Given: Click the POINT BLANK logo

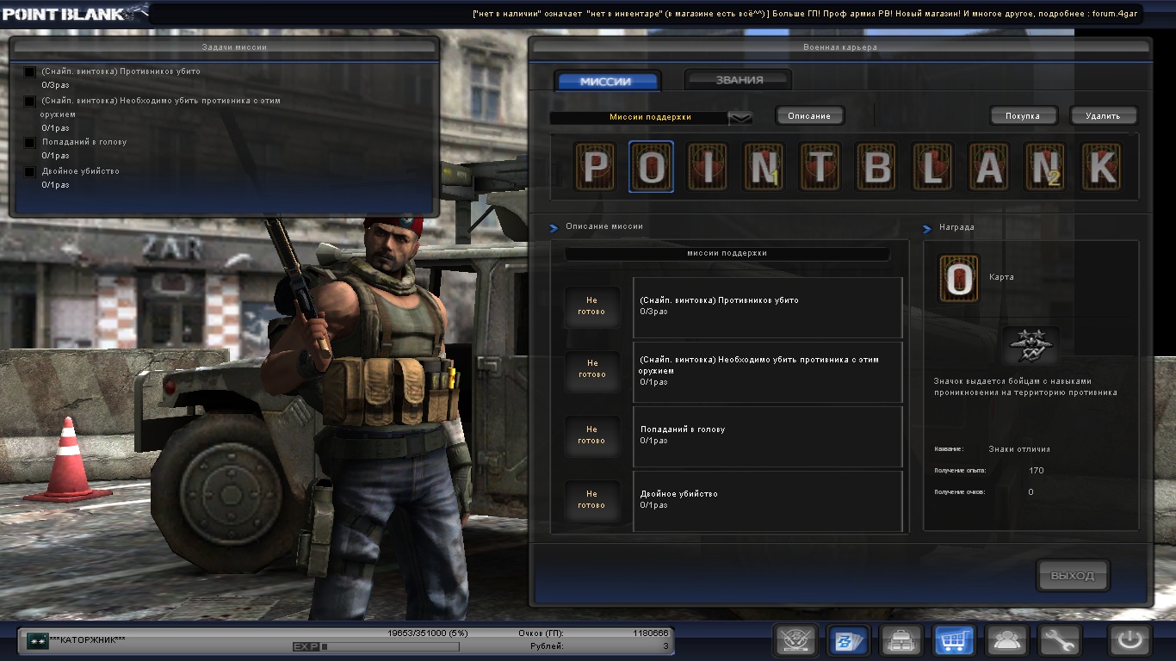Looking at the screenshot, I should click(74, 13).
